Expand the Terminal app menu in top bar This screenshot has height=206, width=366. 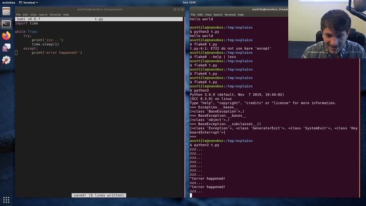coord(28,2)
